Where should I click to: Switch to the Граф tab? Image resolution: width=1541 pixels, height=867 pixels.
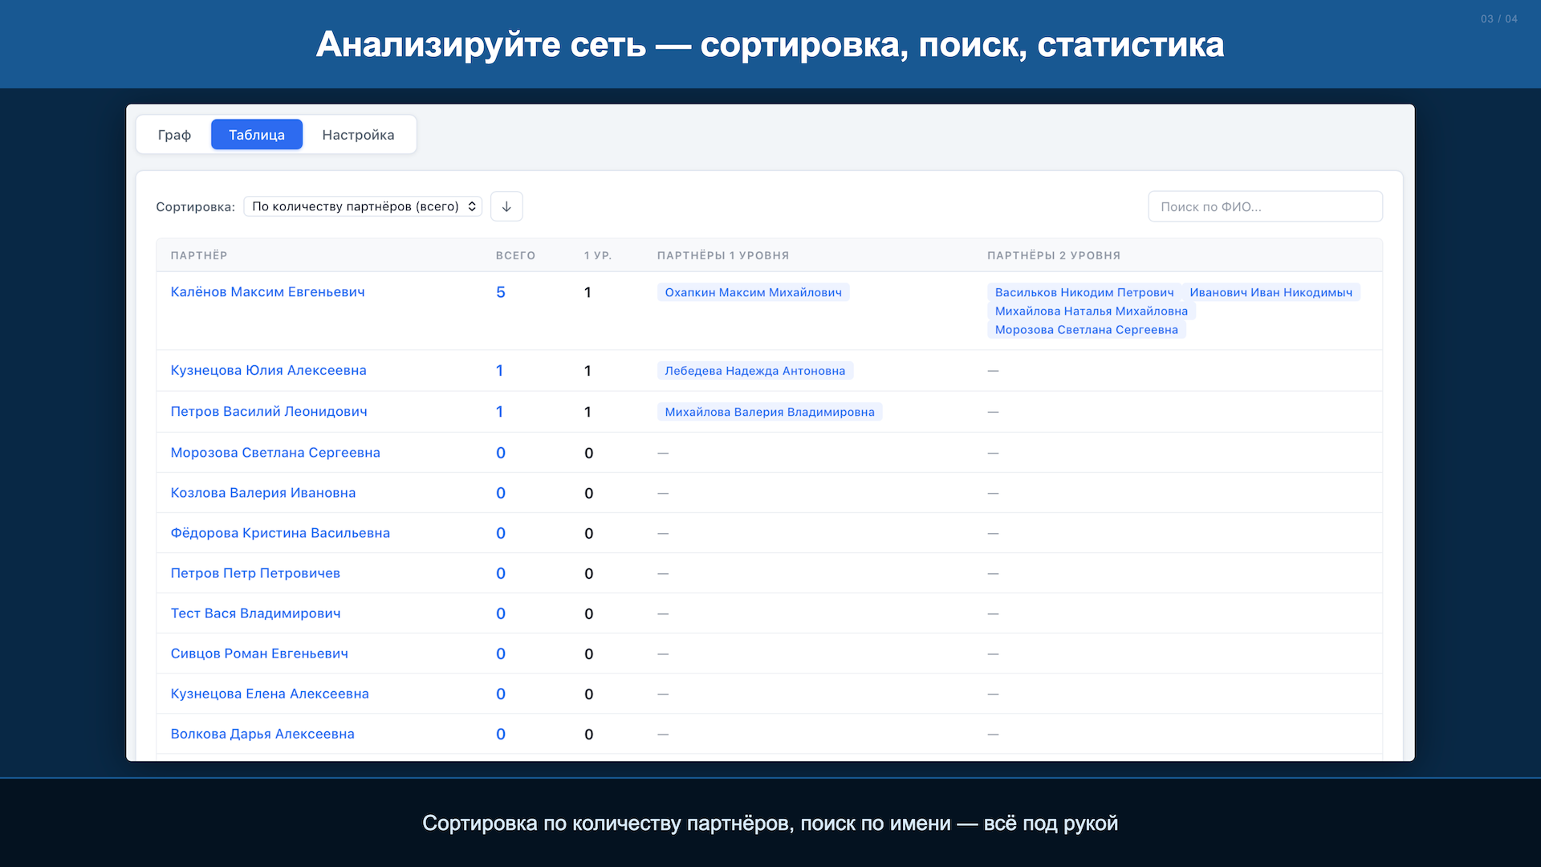coord(174,135)
